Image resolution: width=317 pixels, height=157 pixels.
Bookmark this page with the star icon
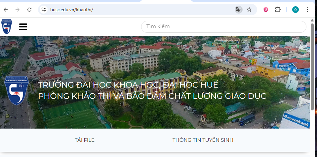pos(249,10)
